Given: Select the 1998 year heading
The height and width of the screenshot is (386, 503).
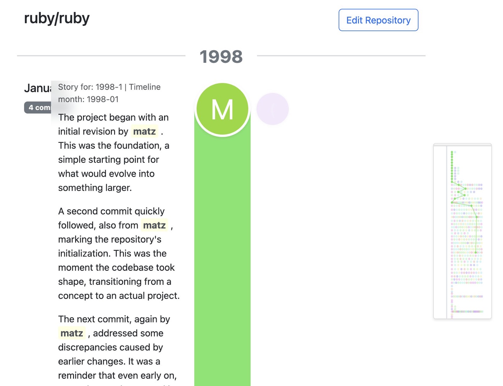Looking at the screenshot, I should (x=221, y=57).
